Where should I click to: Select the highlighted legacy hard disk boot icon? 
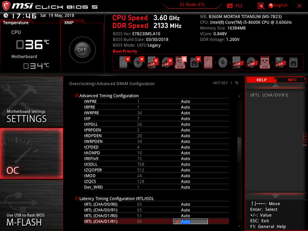tap(208, 62)
